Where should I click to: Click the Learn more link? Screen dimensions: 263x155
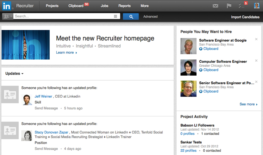pyautogui.click(x=66, y=53)
